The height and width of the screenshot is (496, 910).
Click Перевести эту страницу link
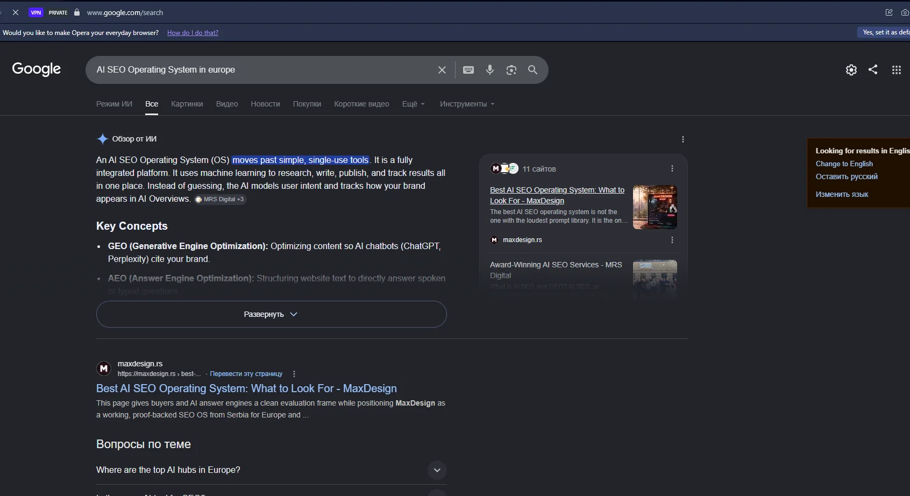246,374
